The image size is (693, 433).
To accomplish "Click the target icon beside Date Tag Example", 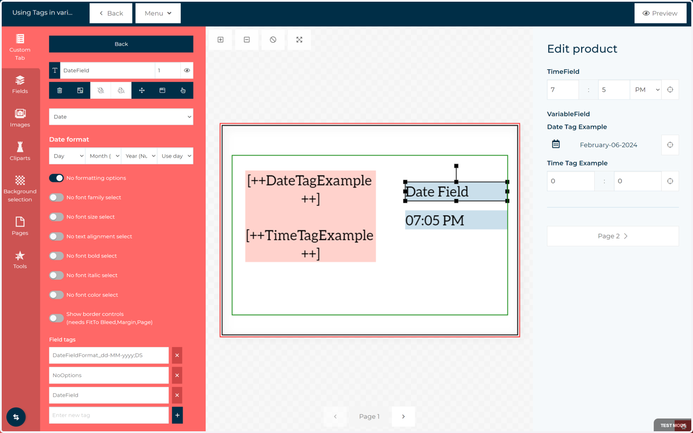I will point(670,145).
